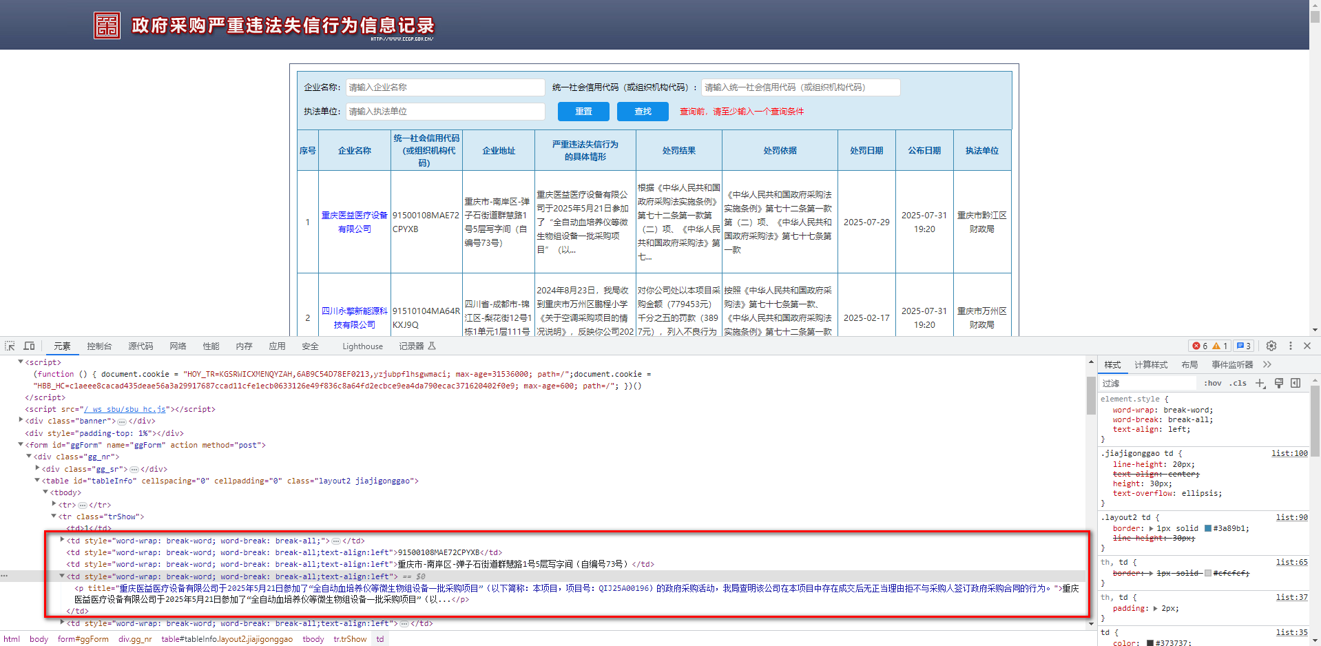Switch to the 控制台 tab

click(99, 346)
